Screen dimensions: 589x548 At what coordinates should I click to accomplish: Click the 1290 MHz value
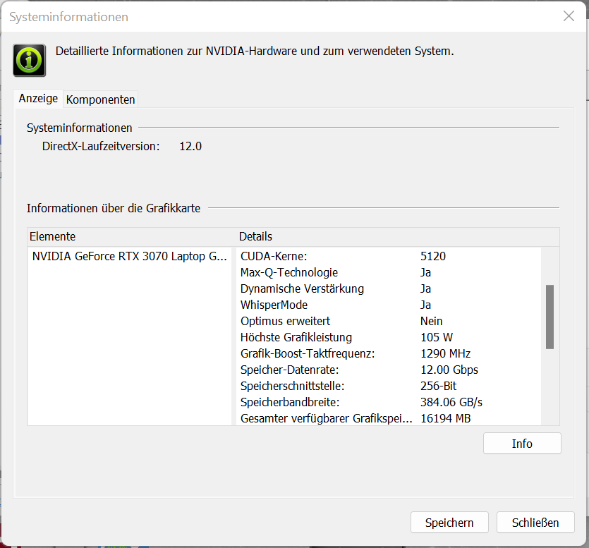coord(446,353)
